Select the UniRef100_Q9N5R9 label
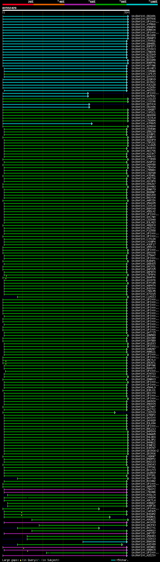 point(143,335)
